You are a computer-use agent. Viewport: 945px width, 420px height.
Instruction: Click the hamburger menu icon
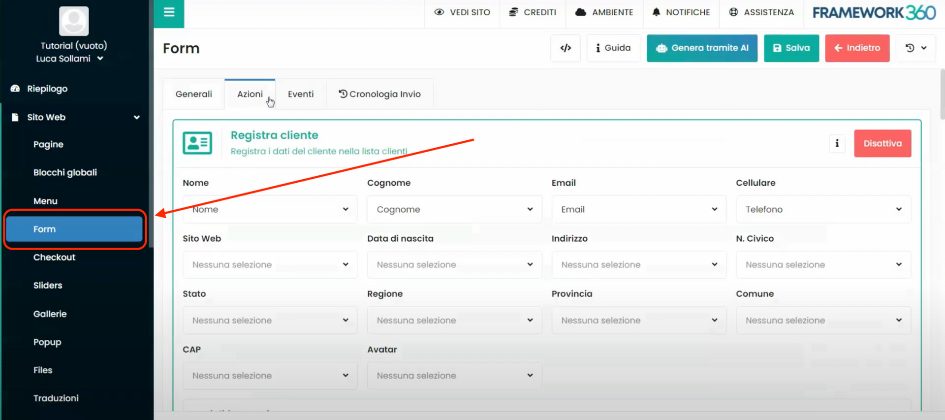point(169,12)
